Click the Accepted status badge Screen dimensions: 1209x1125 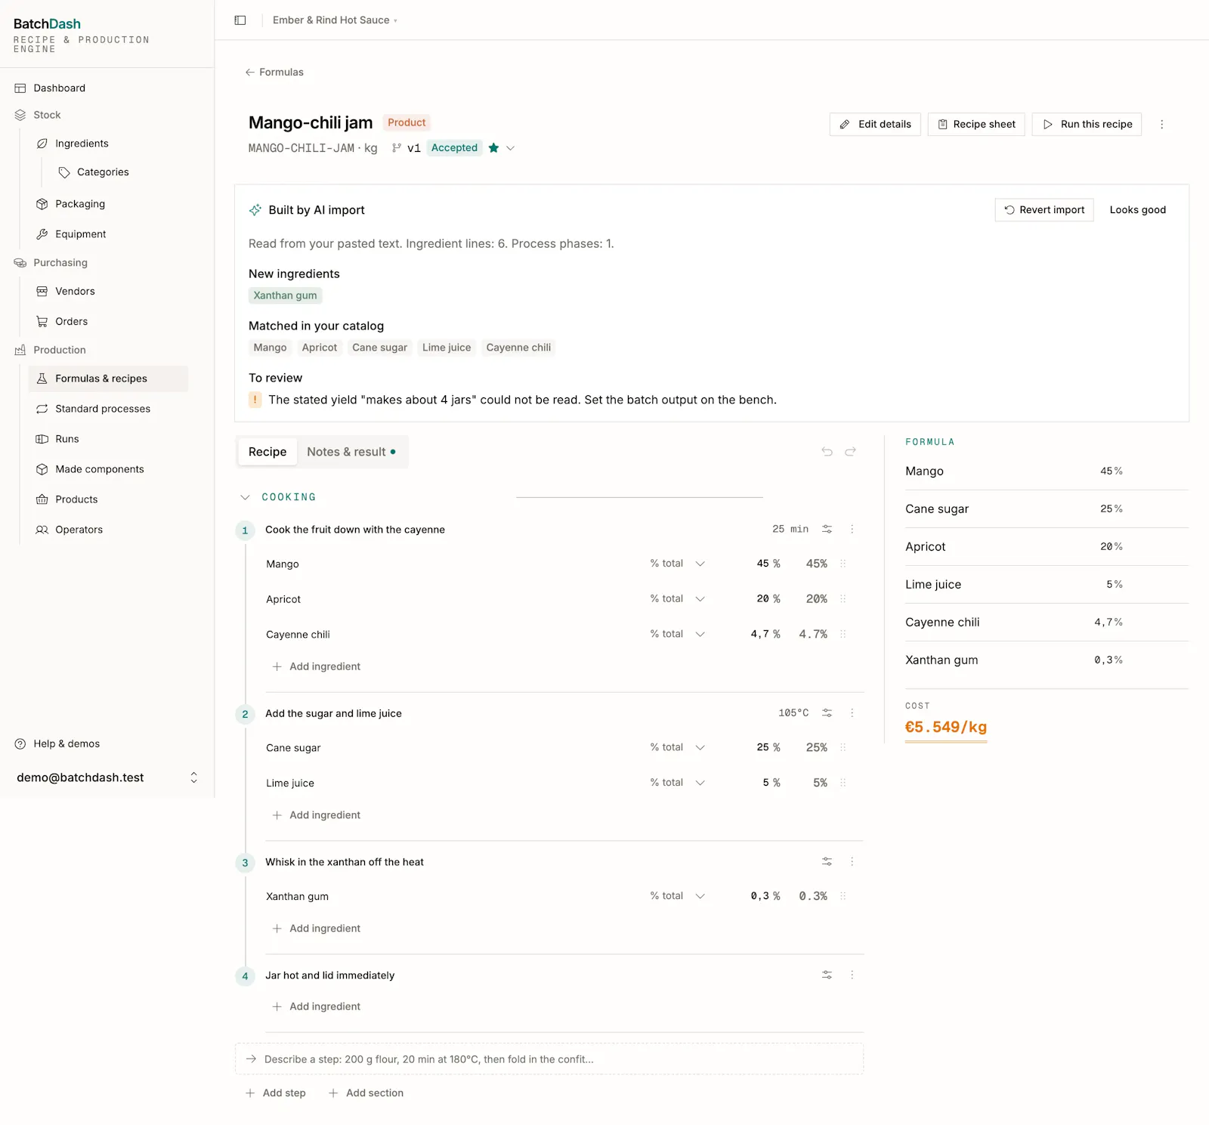pyautogui.click(x=454, y=148)
